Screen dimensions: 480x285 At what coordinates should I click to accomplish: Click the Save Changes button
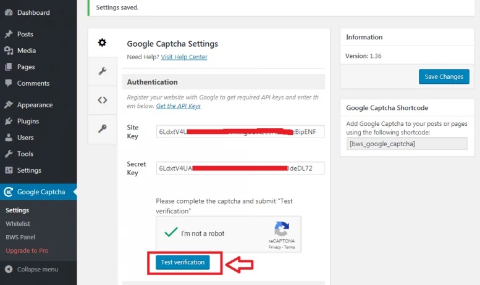pyautogui.click(x=444, y=77)
